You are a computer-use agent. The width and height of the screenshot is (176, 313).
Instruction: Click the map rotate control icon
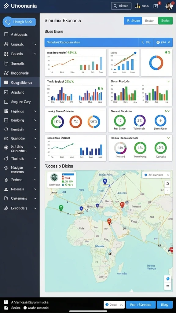168,183
